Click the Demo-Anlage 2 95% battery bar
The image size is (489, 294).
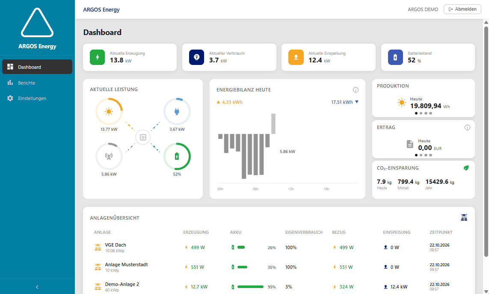[250, 287]
